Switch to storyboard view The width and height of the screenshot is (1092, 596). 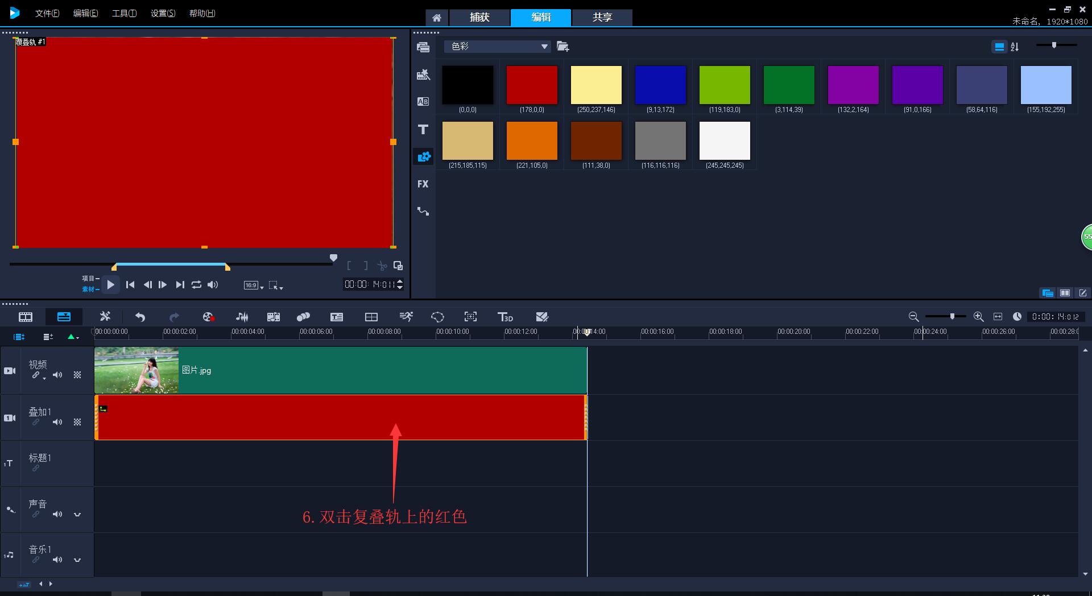[x=26, y=317]
